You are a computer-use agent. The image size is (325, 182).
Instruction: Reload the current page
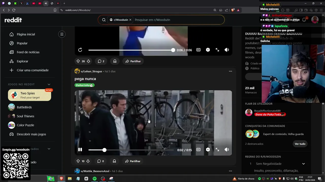(14, 10)
